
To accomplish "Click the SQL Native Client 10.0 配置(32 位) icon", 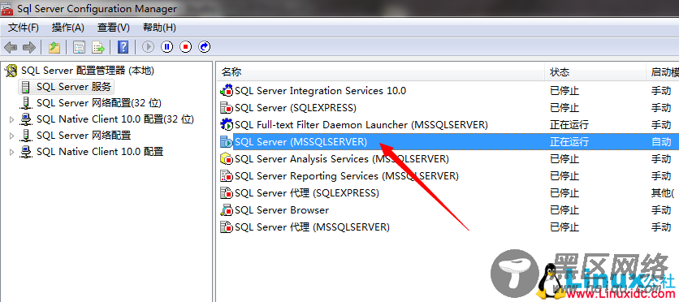I will pos(26,119).
